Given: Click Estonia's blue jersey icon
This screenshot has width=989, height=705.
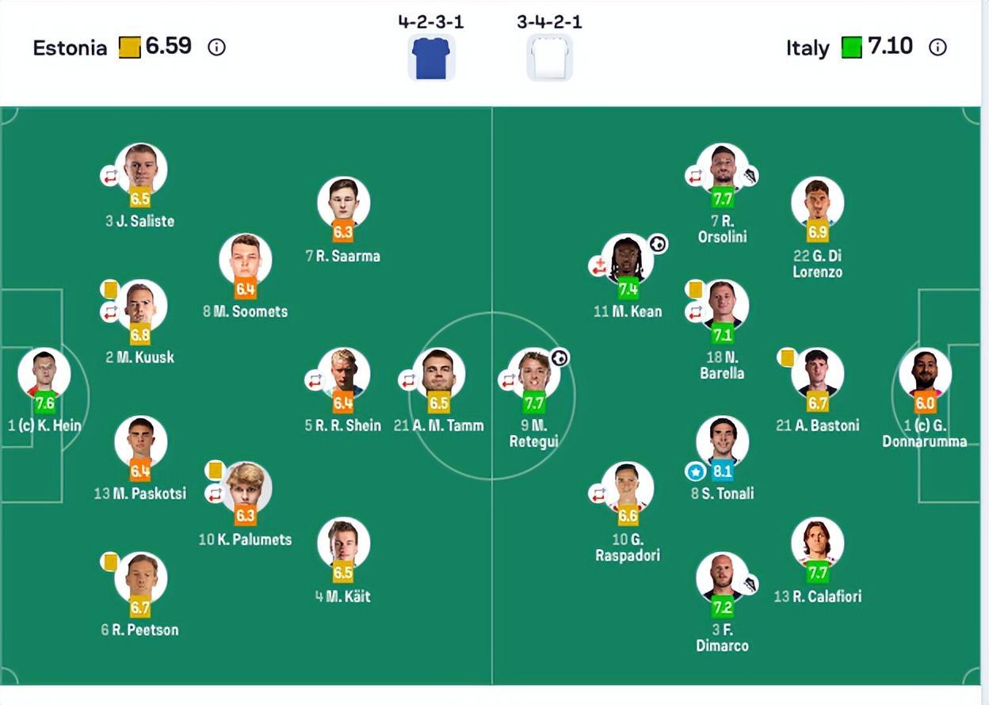Looking at the screenshot, I should 430,58.
